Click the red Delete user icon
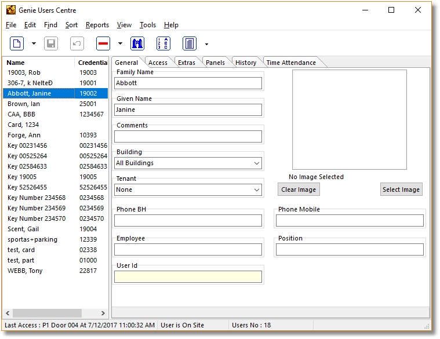440x339 pixels. coord(103,43)
